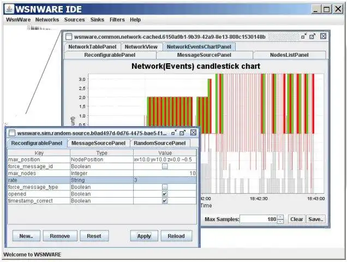Screen dimensions: 347x262
Task: Select the max_nodes key cell
Action: (39, 173)
